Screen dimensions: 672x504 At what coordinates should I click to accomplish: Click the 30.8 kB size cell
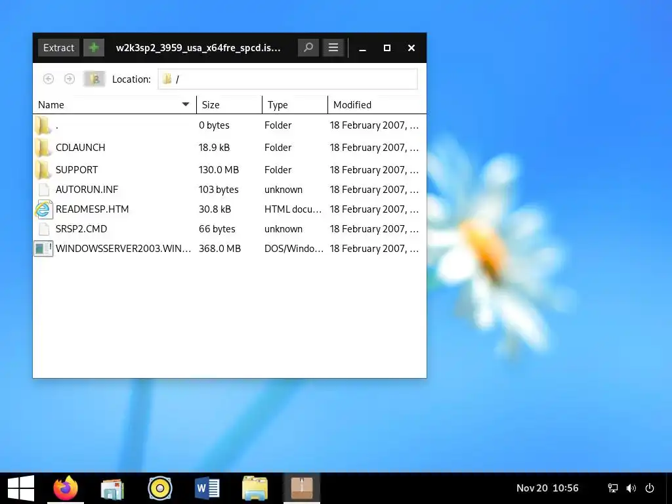coord(215,209)
